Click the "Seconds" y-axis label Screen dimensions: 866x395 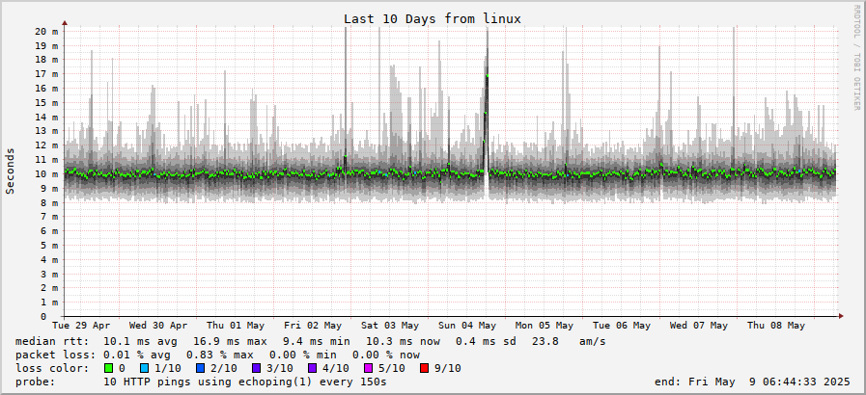click(10, 171)
